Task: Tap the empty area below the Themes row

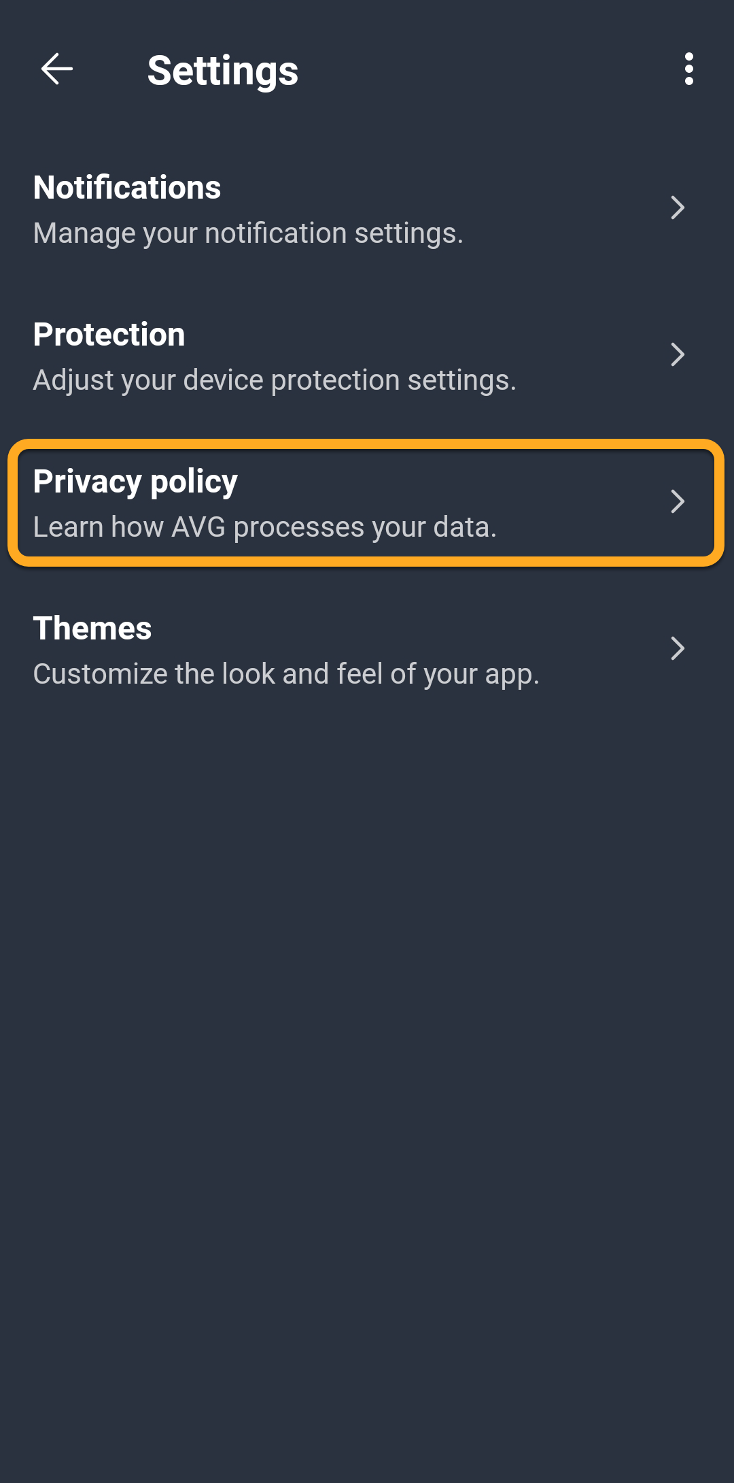Action: (367, 1020)
